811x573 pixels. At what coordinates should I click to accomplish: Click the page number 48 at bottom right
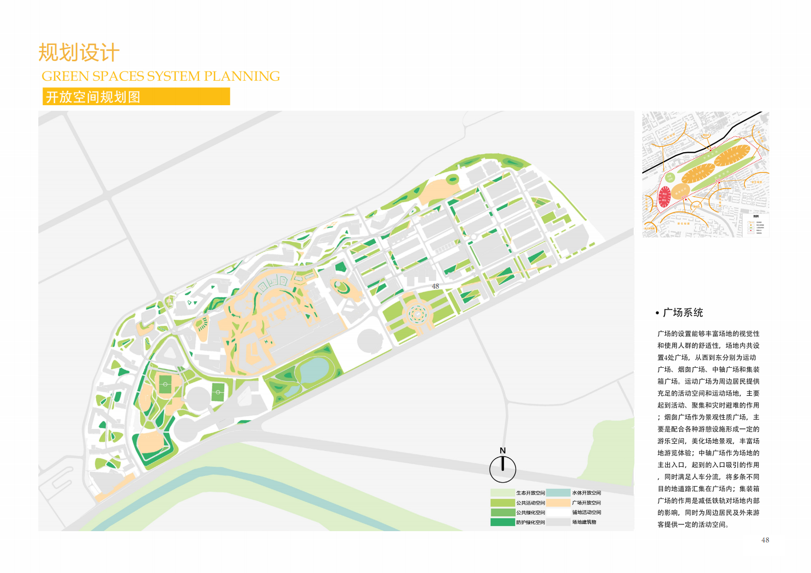tap(764, 540)
